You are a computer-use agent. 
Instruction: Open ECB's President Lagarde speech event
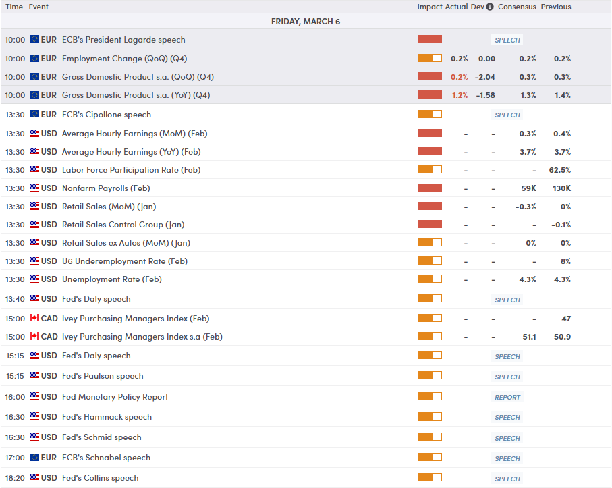coord(123,40)
